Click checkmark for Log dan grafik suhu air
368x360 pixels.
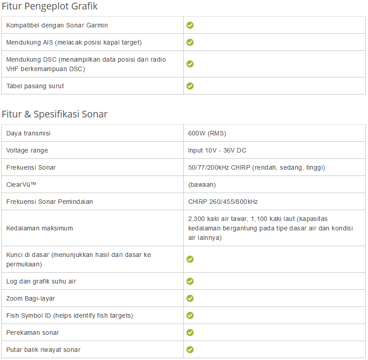[190, 281]
